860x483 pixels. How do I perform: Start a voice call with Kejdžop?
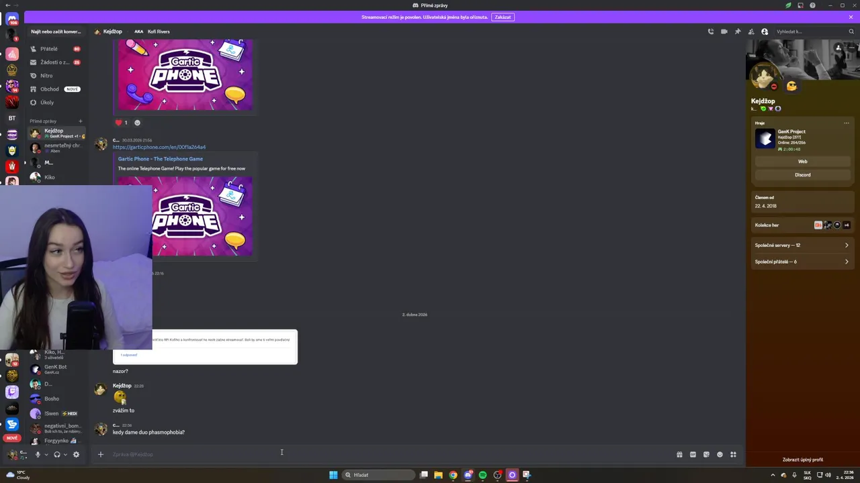click(x=711, y=32)
